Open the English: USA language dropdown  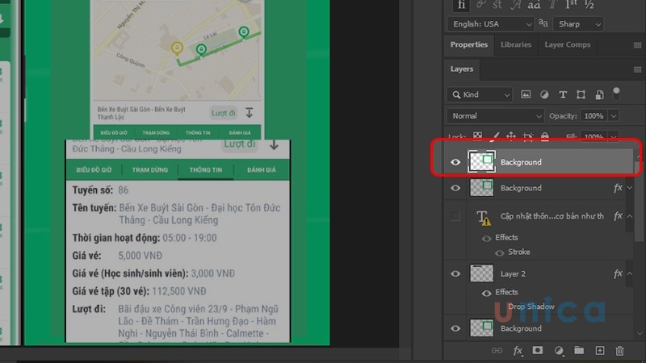click(x=490, y=24)
